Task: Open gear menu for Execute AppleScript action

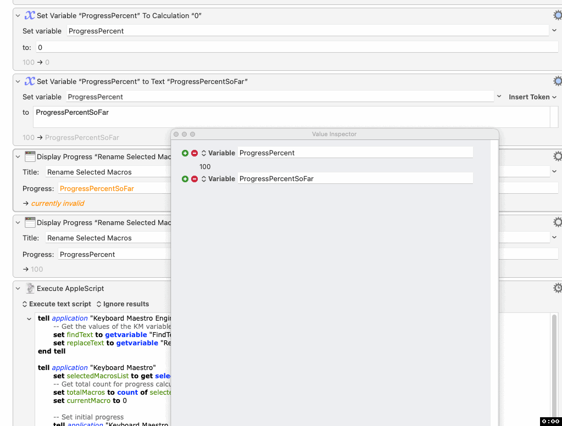Action: coord(558,288)
